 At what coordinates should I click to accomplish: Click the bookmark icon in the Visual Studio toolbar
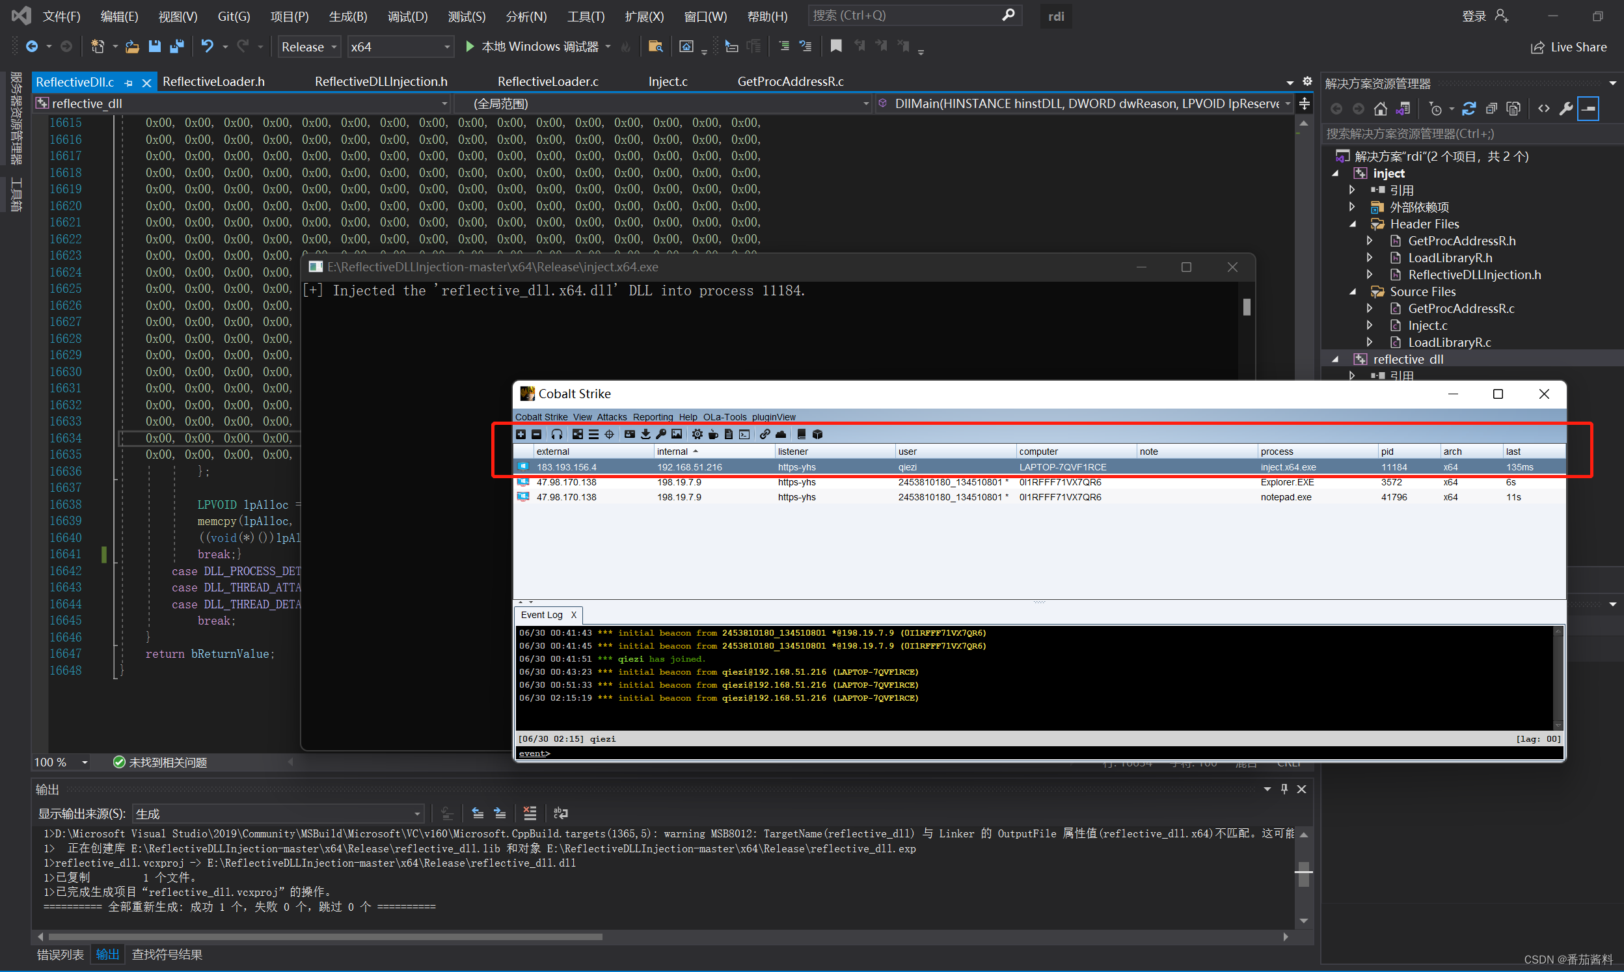pos(835,46)
